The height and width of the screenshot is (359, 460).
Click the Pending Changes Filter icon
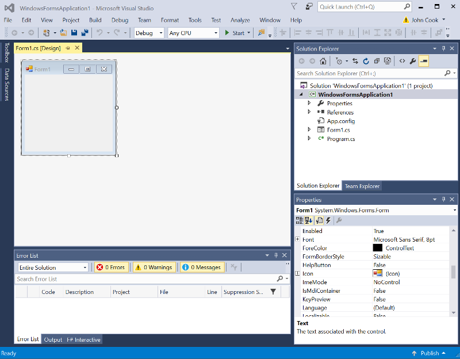tap(339, 61)
